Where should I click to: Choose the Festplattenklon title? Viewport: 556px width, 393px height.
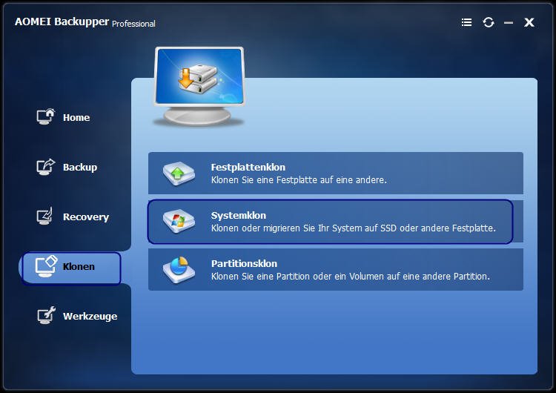[248, 167]
